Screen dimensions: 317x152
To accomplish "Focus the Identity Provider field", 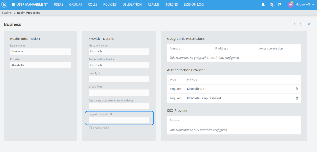I will pyautogui.click(x=119, y=51).
